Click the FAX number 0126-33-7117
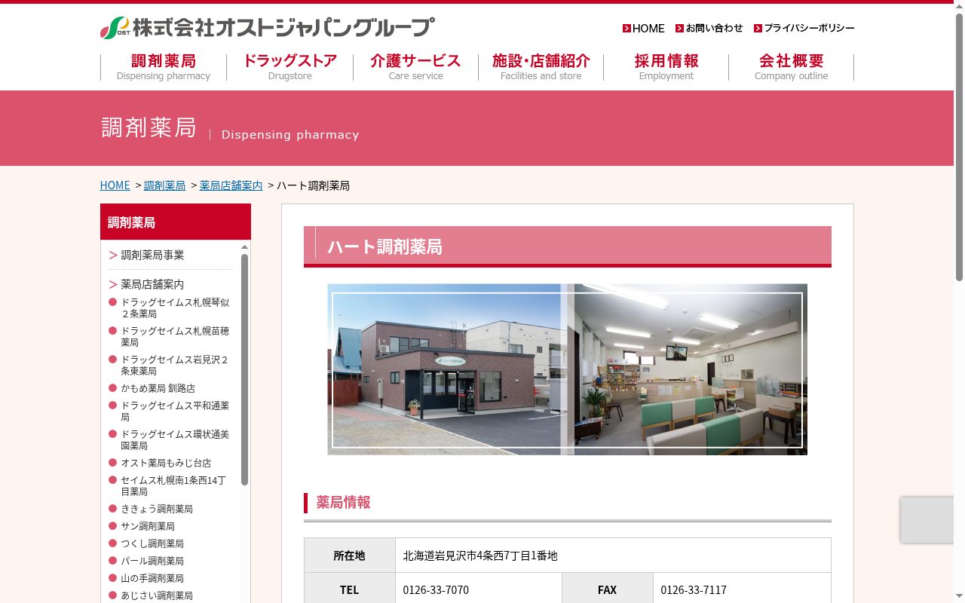Viewport: 965px width, 603px height. pyautogui.click(x=694, y=590)
